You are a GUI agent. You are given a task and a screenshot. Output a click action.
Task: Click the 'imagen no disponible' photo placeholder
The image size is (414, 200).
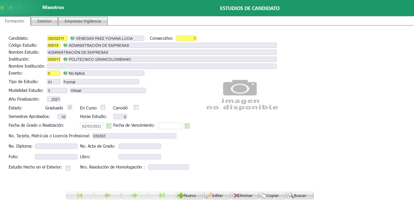pos(242,95)
